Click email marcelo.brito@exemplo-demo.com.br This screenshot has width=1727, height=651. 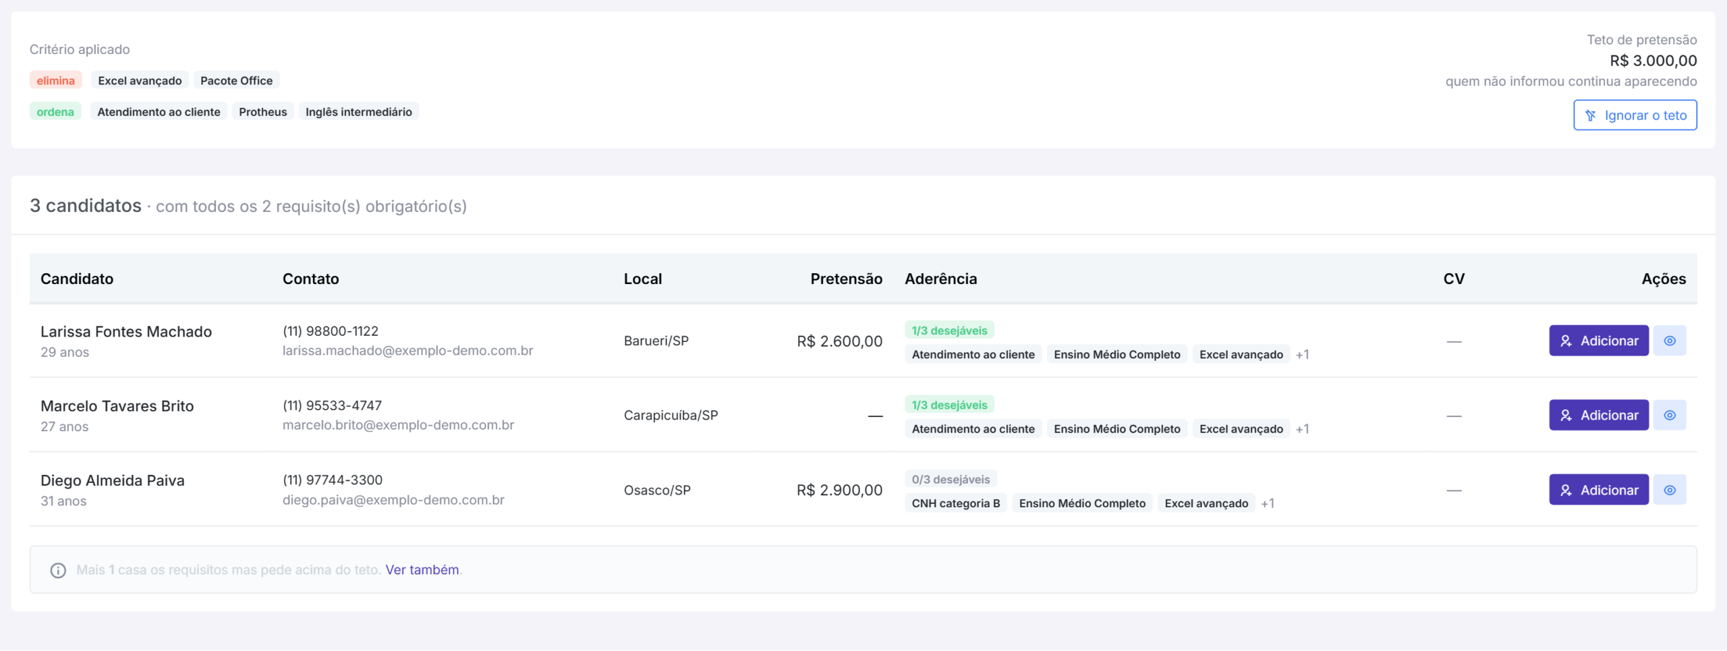tap(398, 425)
